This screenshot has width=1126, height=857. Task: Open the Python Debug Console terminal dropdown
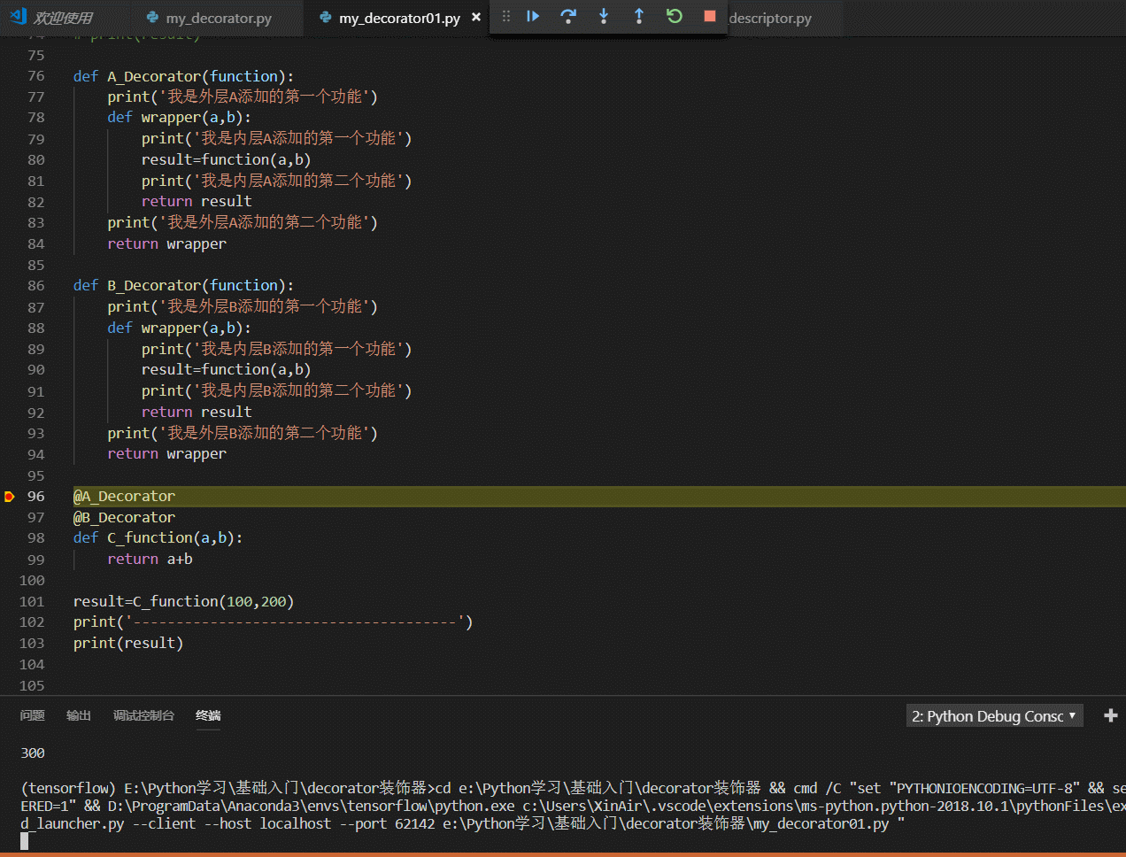pos(995,715)
